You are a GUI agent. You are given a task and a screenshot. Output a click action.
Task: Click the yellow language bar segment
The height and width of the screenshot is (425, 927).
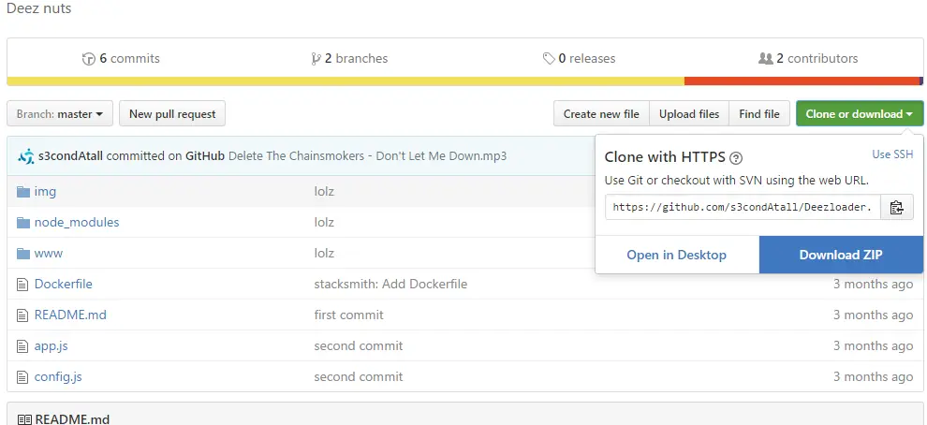[x=345, y=81]
